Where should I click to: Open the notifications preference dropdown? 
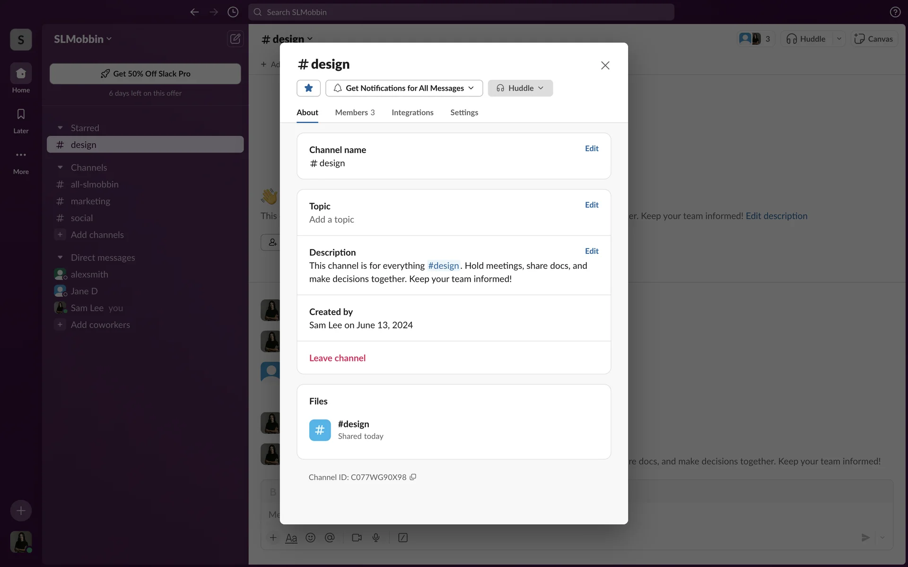pos(404,88)
